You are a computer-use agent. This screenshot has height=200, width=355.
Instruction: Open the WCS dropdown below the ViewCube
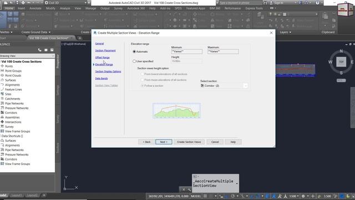coord(341,81)
